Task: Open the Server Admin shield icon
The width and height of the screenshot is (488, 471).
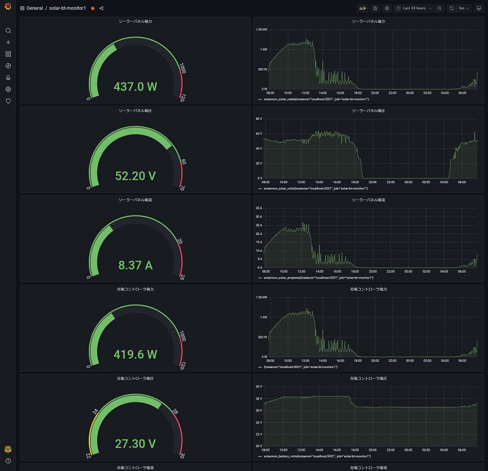Action: click(8, 101)
